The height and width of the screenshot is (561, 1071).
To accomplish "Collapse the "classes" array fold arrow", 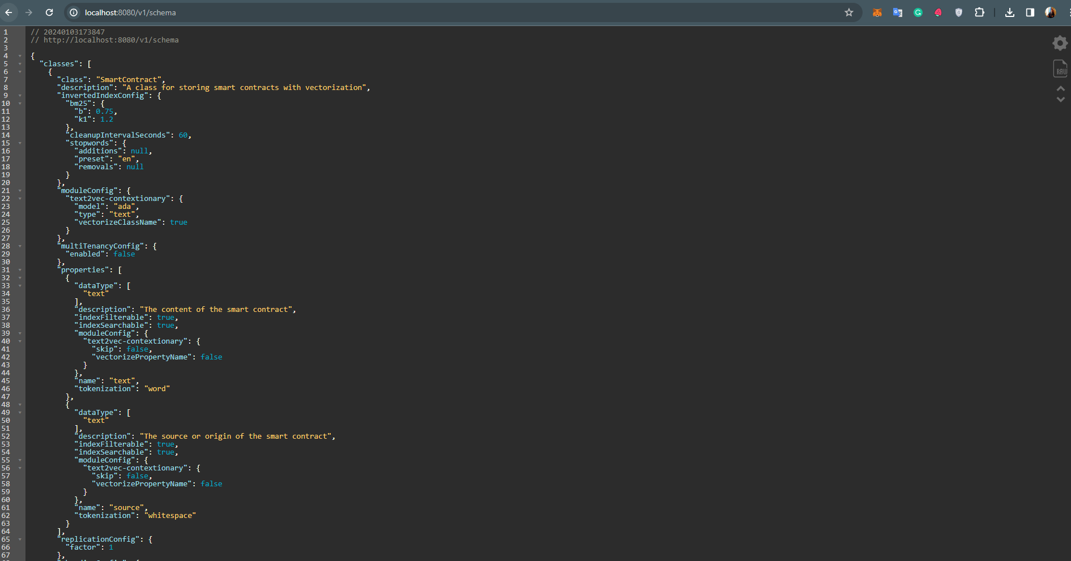I will [x=20, y=64].
